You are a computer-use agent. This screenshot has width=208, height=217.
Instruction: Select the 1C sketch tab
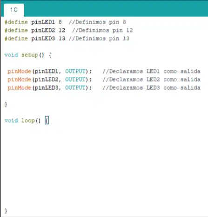(x=14, y=10)
